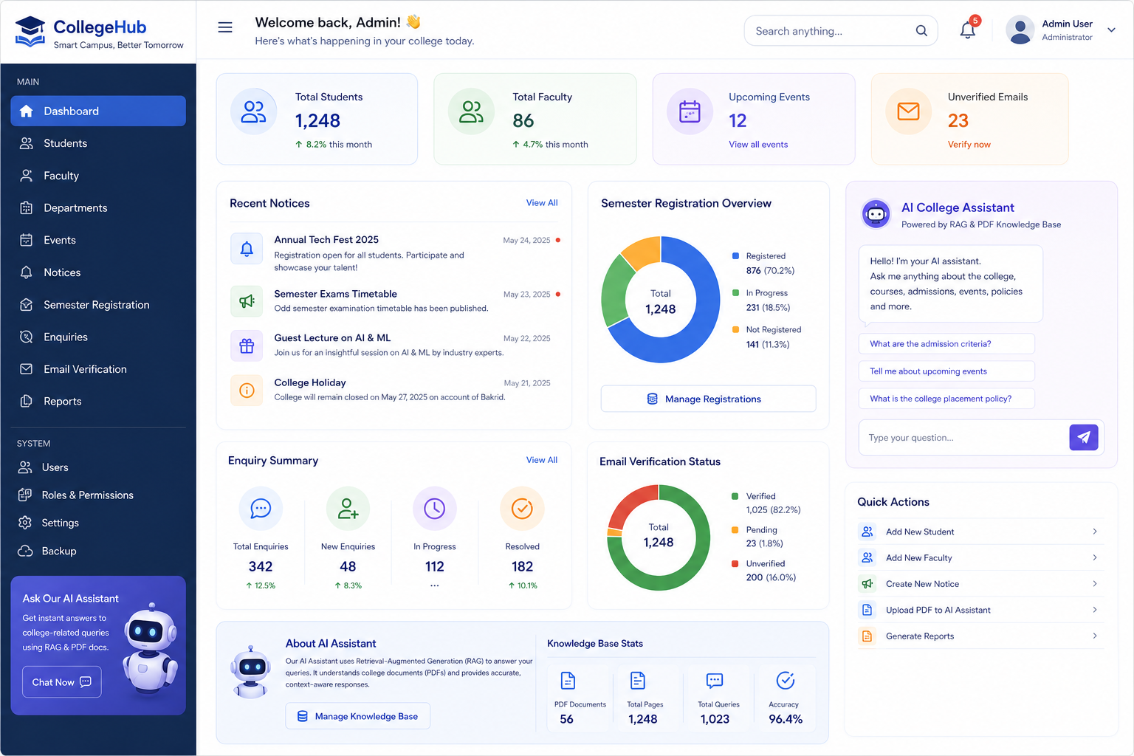Expand the Admin User dropdown arrow

pyautogui.click(x=1111, y=30)
